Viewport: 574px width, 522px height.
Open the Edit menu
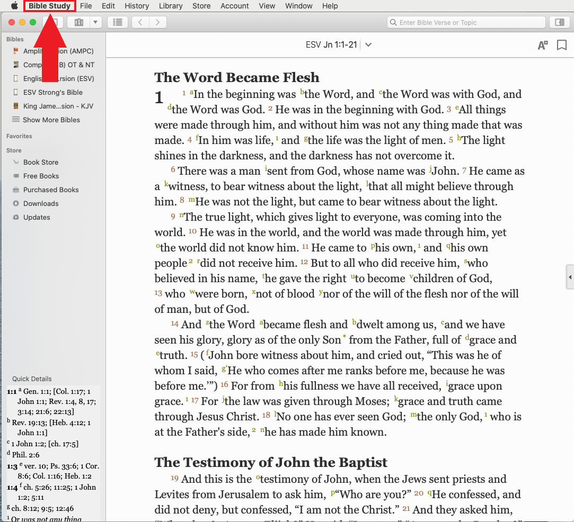tap(108, 6)
